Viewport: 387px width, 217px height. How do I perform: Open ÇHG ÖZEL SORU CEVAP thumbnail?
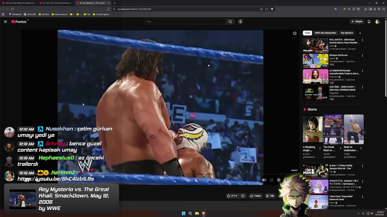(315, 93)
